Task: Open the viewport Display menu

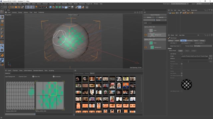Action: (20, 12)
